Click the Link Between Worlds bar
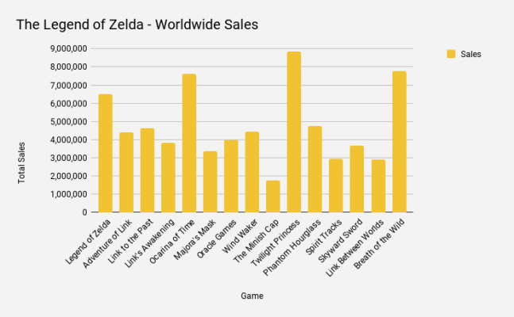Screen dimensions: 514x317 (378, 185)
